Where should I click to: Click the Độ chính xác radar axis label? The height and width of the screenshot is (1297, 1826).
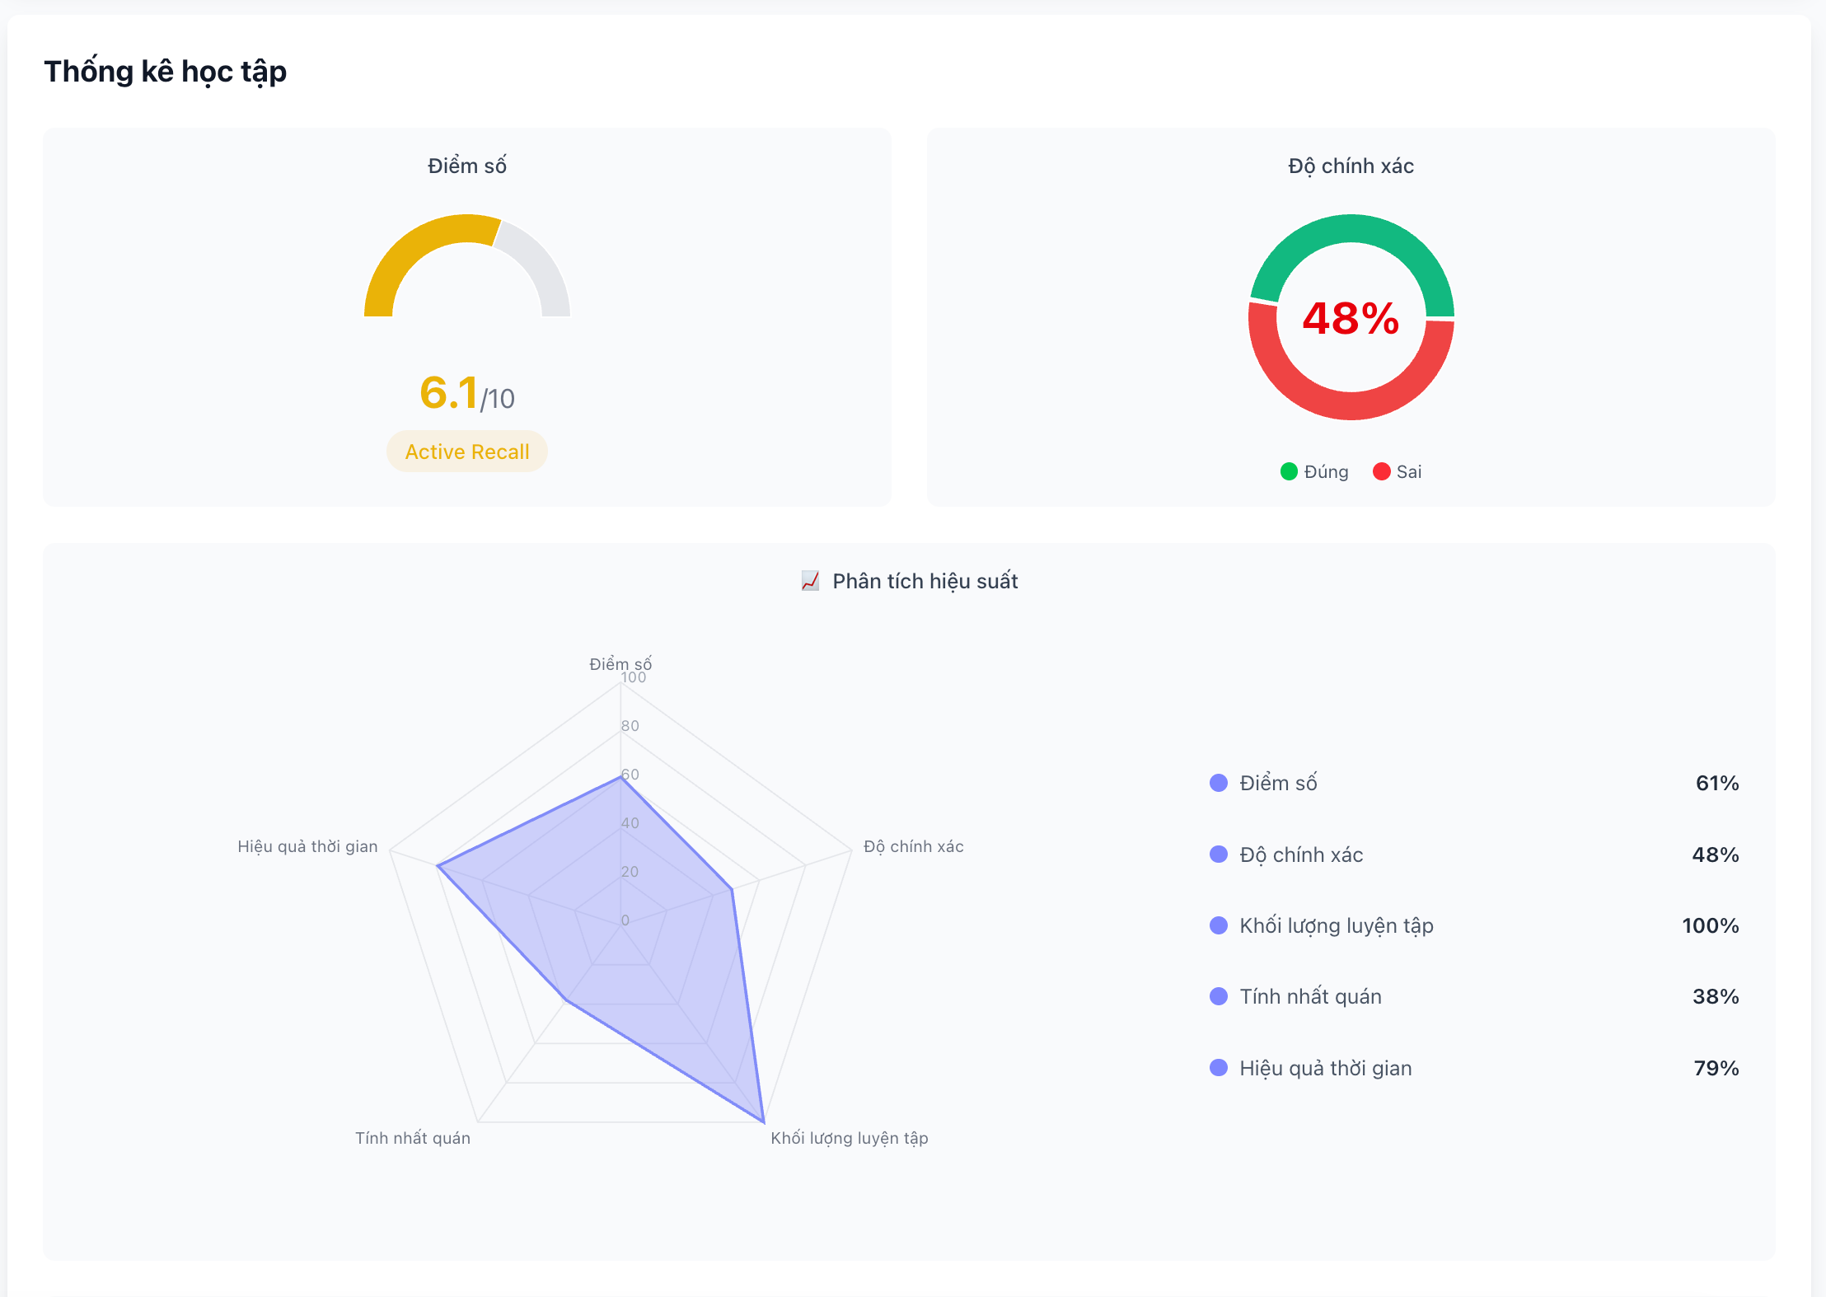(x=913, y=846)
